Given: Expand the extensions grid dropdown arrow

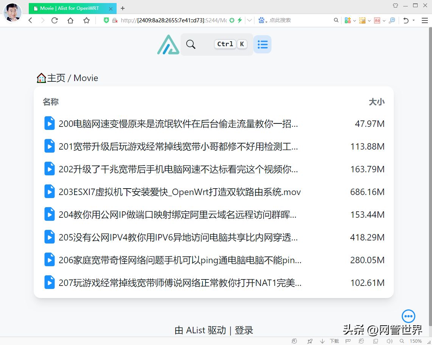Looking at the screenshot, I should 355,20.
